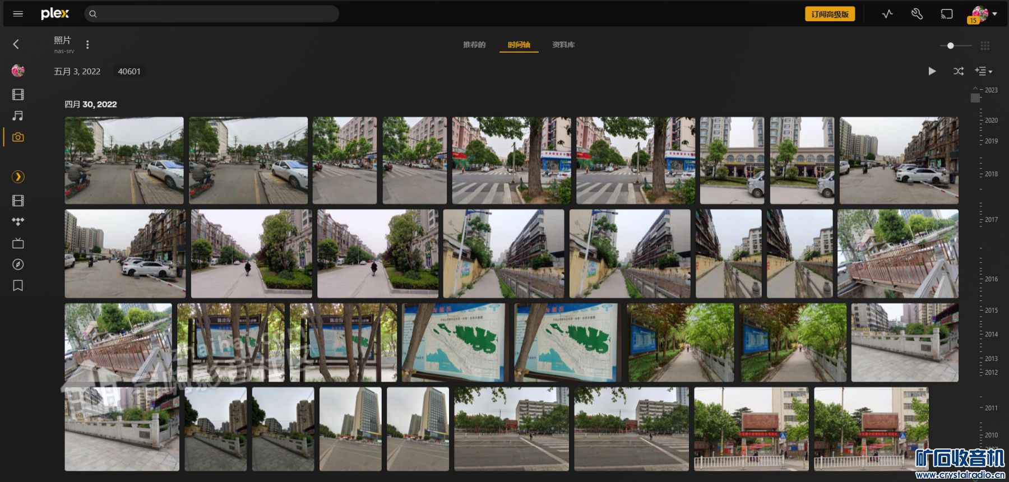Open the Music library in sidebar
The image size is (1009, 482).
tap(18, 115)
